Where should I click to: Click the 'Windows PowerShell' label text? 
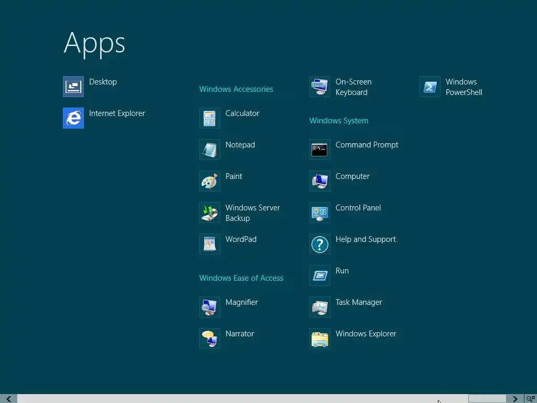(464, 87)
